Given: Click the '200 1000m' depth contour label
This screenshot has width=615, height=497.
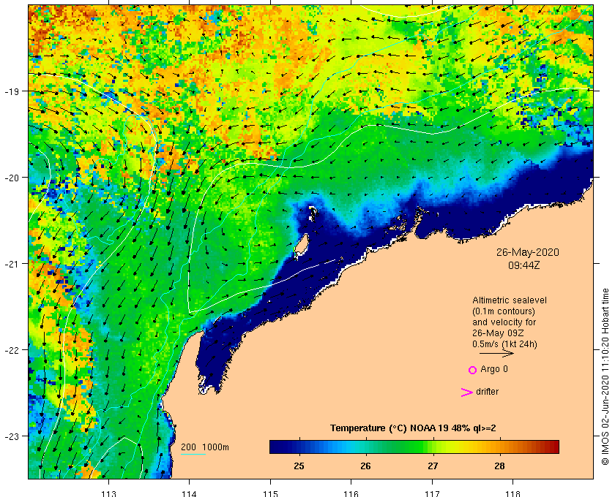Looking at the screenshot, I should (205, 447).
